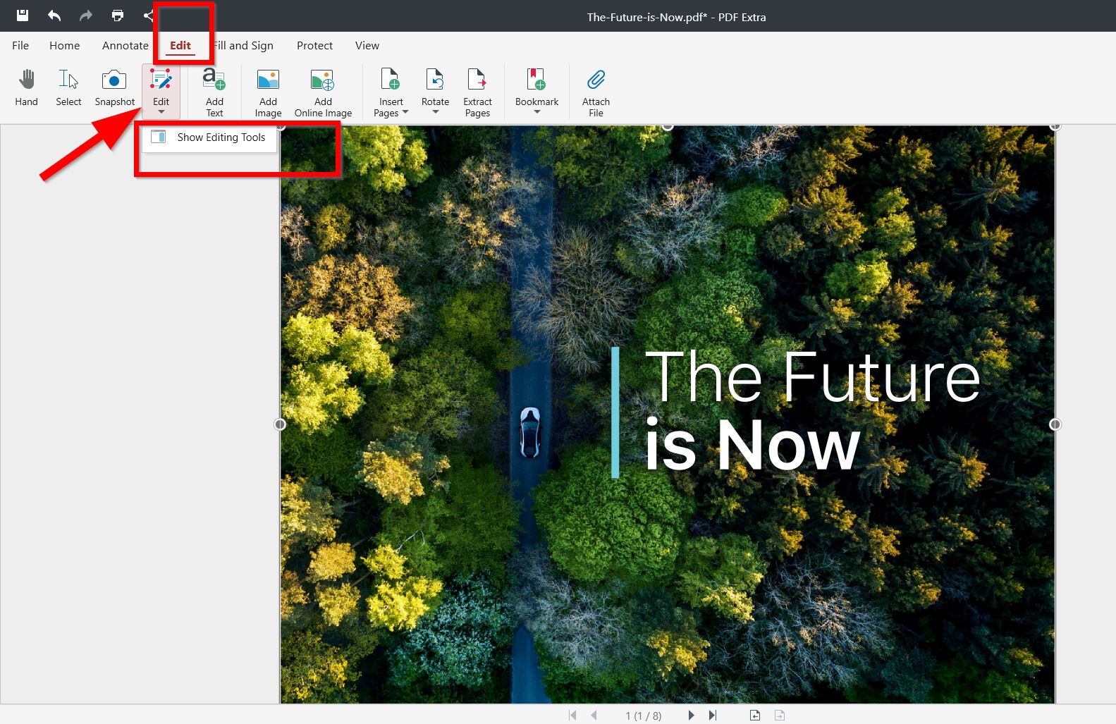Click the top-center selection handle of the image
This screenshot has height=724, width=1116.
[x=668, y=126]
